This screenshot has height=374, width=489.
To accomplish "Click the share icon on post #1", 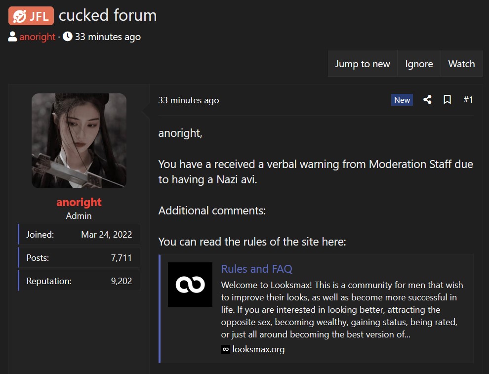I will click(427, 99).
